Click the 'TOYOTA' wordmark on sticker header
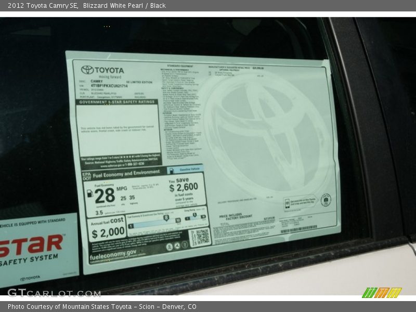 coord(109,70)
